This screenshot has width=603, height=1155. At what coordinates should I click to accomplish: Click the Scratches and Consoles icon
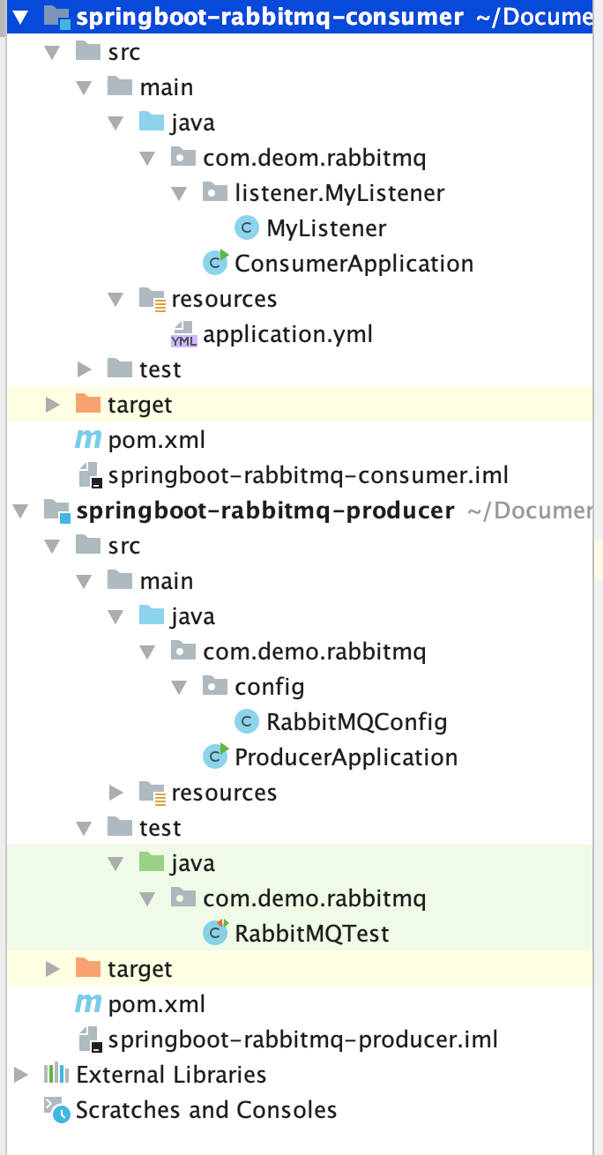pos(56,1110)
